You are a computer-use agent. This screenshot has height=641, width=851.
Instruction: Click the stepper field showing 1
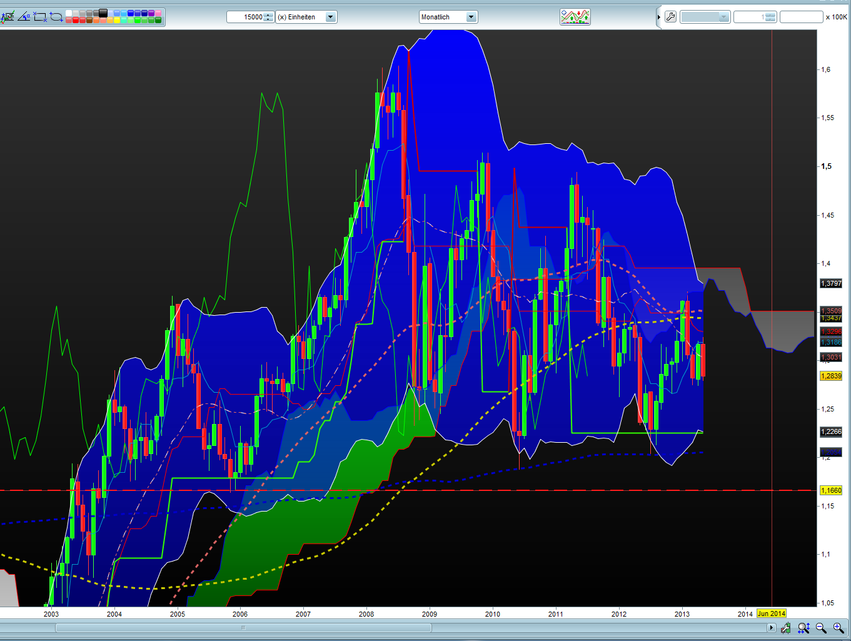click(x=755, y=17)
